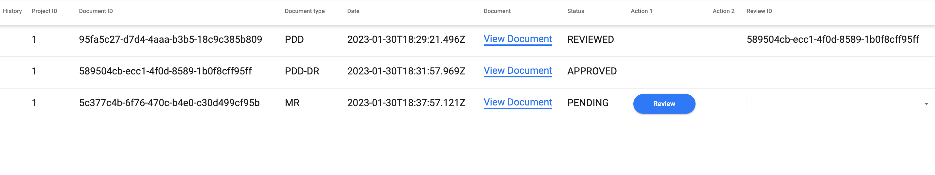This screenshot has height=175, width=935.
Task: Click the date 2023-01-30T18:31:57.969Z
Action: (406, 71)
